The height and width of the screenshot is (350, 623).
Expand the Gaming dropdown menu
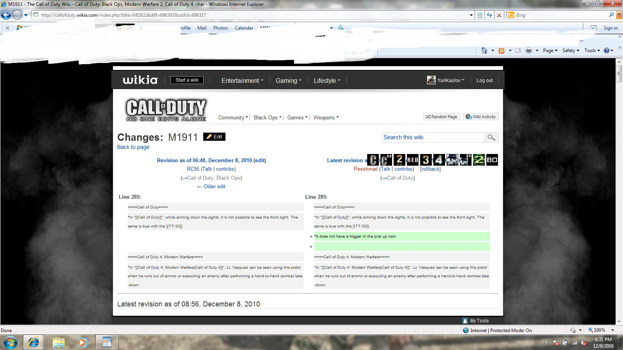tap(289, 80)
